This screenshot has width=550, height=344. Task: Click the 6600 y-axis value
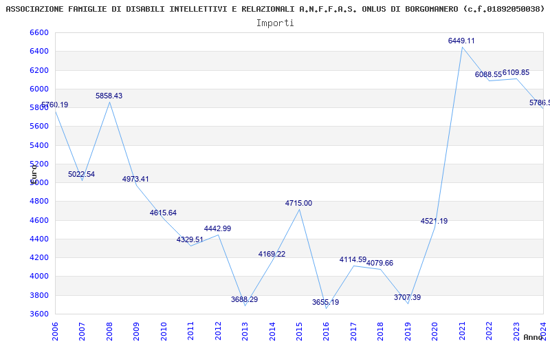(39, 33)
